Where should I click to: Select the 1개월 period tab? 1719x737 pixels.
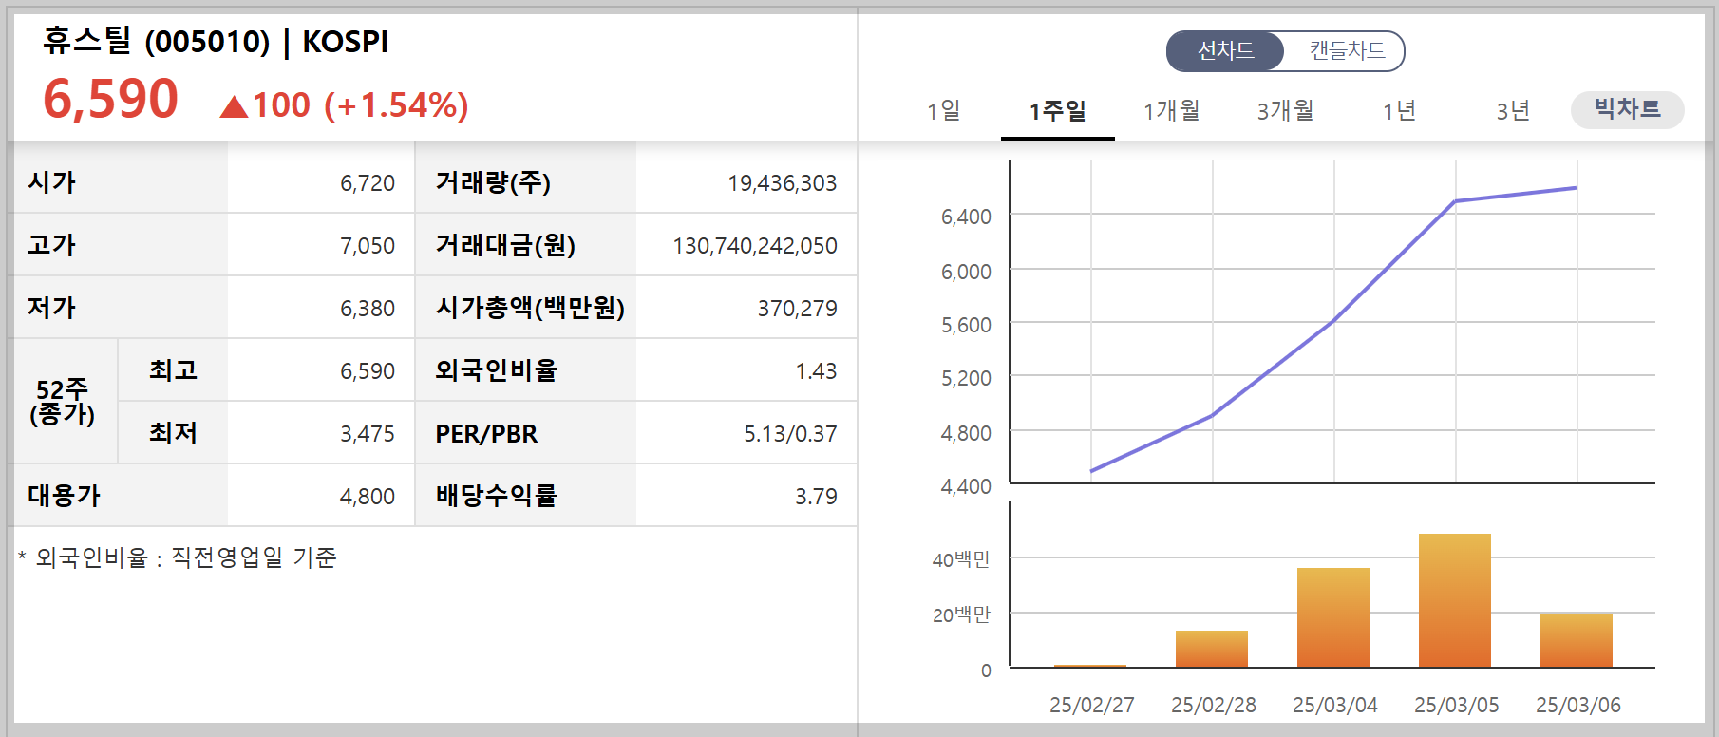point(1172,111)
